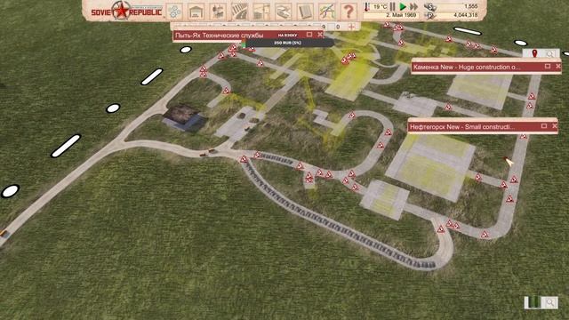
Task: Click the 250 RUB (5%) progress bar
Action: tap(288, 43)
